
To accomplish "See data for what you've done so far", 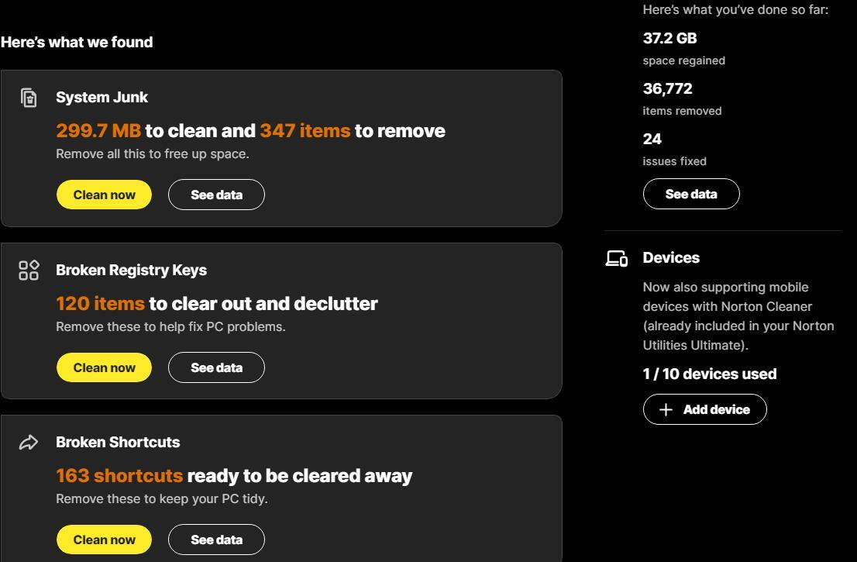I will click(691, 194).
